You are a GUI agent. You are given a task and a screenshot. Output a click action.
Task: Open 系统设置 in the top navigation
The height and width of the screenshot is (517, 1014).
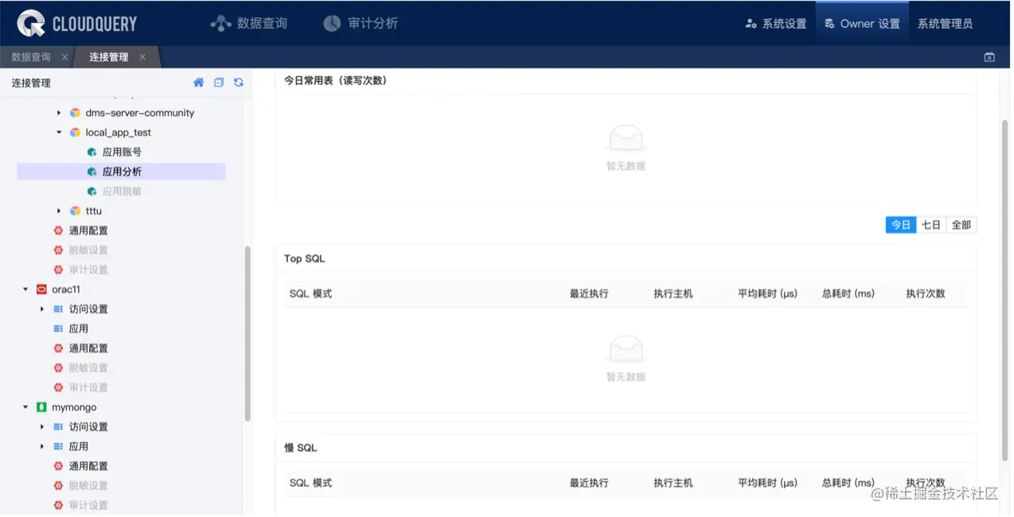click(776, 24)
